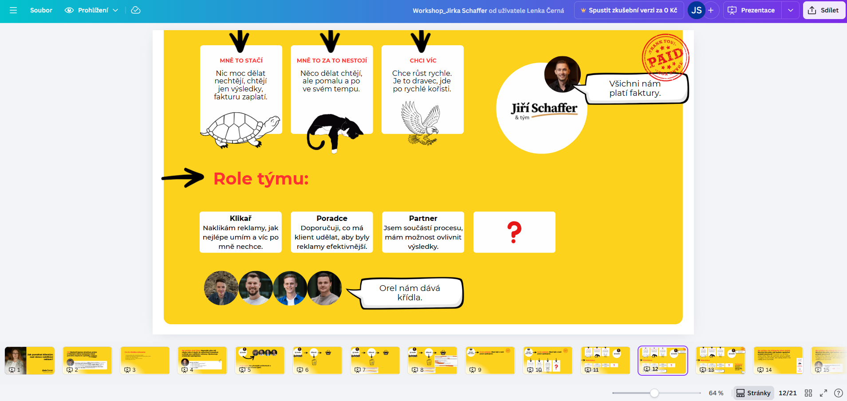847x401 pixels.
Task: Select page 5 thumbnail
Action: pyautogui.click(x=260, y=360)
